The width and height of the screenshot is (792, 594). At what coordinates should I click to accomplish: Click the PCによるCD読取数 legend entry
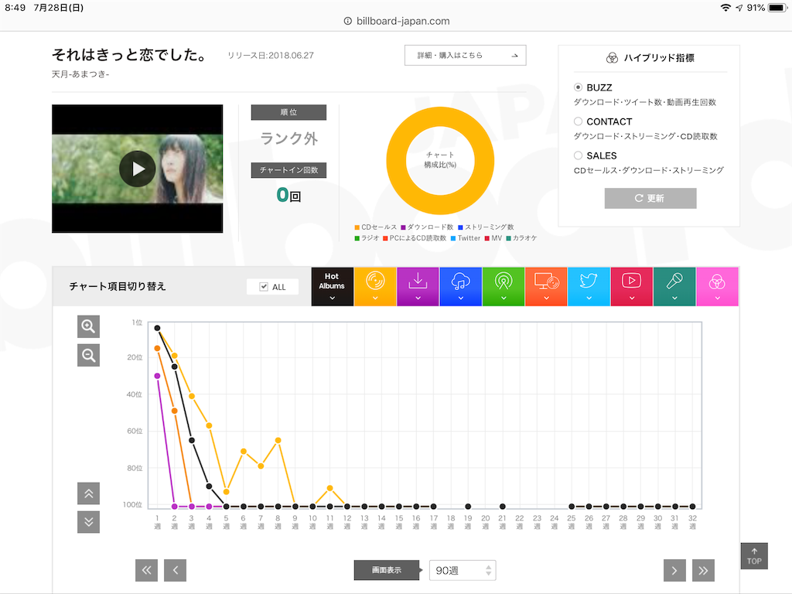[415, 238]
